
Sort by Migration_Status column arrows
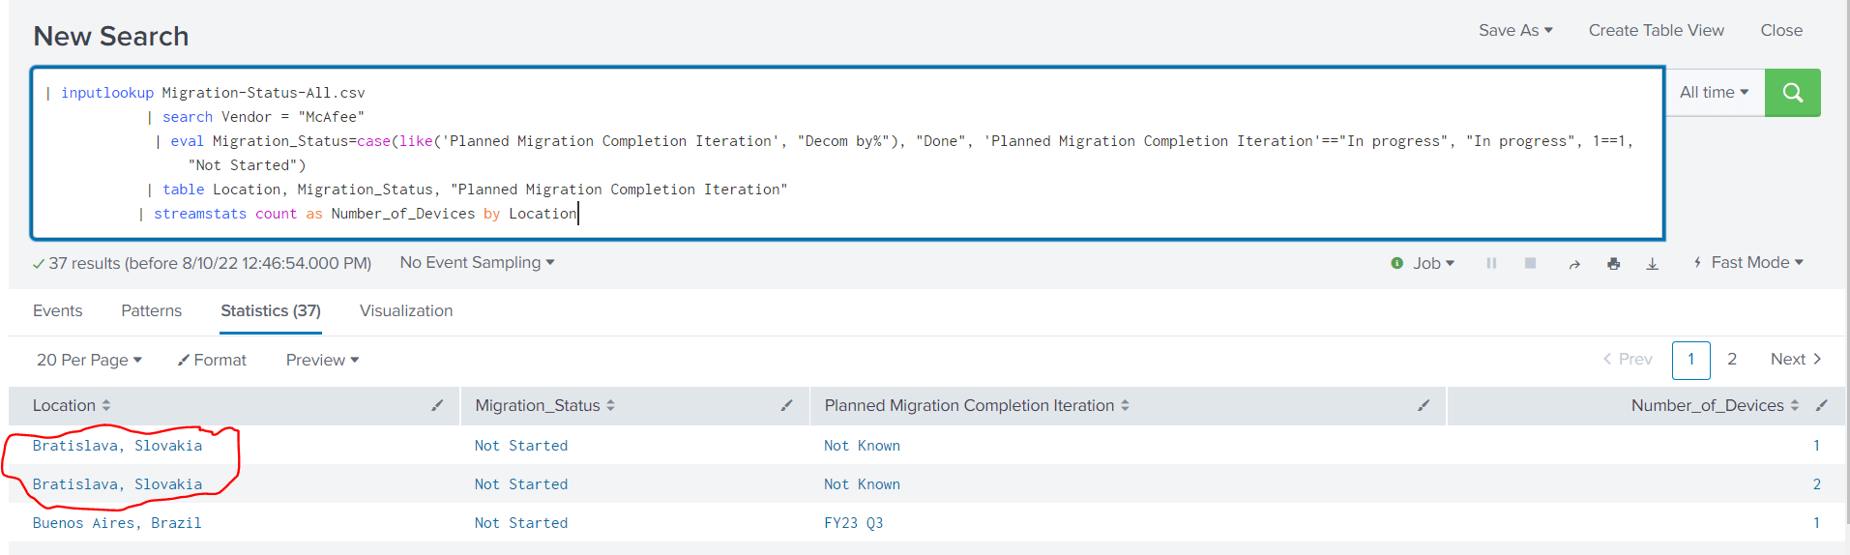[x=610, y=405]
